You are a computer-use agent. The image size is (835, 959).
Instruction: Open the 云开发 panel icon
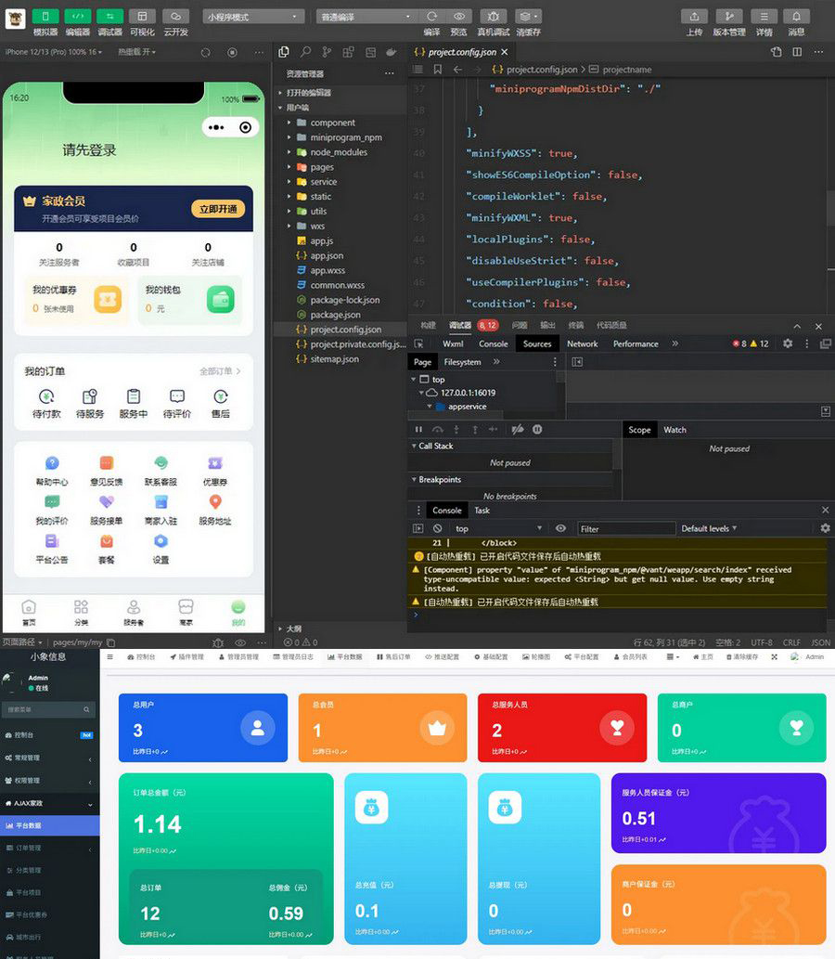[174, 16]
